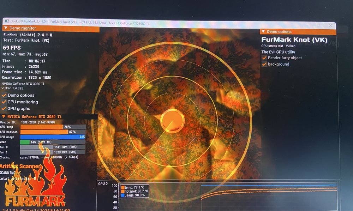Screen dimensions: 353x211
Task: Uncheck the GPU graphs checkbox
Action: tap(4, 108)
